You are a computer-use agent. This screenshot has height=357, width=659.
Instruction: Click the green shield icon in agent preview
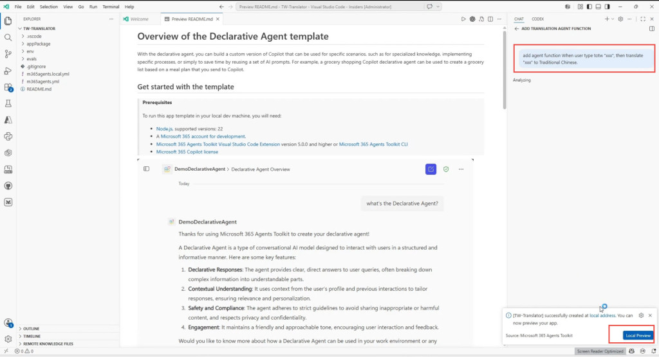(446, 169)
